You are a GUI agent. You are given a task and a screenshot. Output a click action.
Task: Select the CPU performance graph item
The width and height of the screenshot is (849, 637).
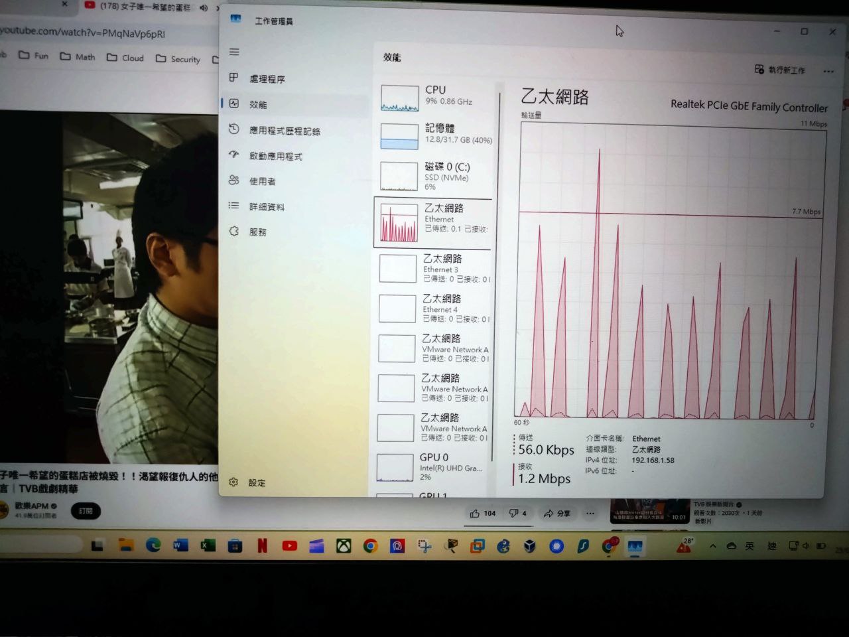click(x=435, y=98)
